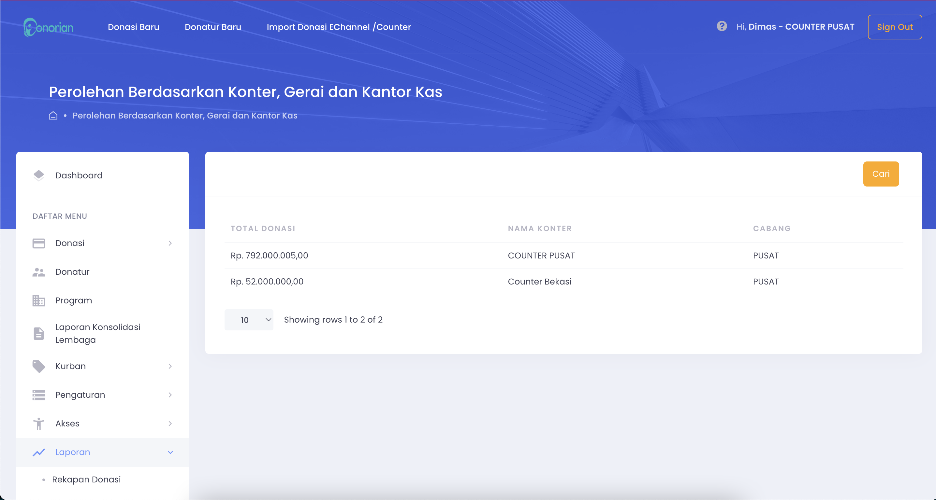Click the Program building icon
Viewport: 936px width, 500px height.
(38, 300)
